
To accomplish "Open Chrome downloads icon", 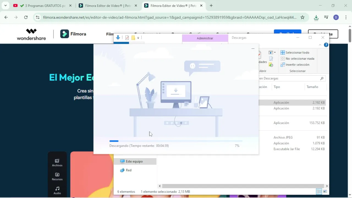I will point(316,17).
